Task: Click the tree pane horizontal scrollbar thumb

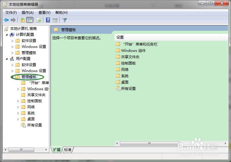Action: coord(21,150)
